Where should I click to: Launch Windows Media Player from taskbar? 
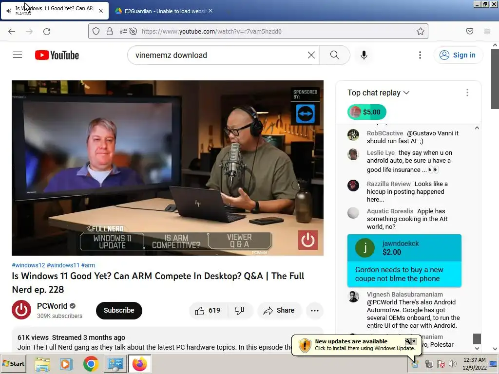coord(66,364)
